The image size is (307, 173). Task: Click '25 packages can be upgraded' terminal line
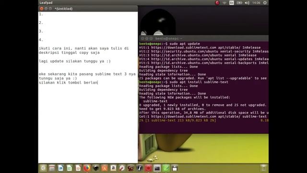(203, 78)
